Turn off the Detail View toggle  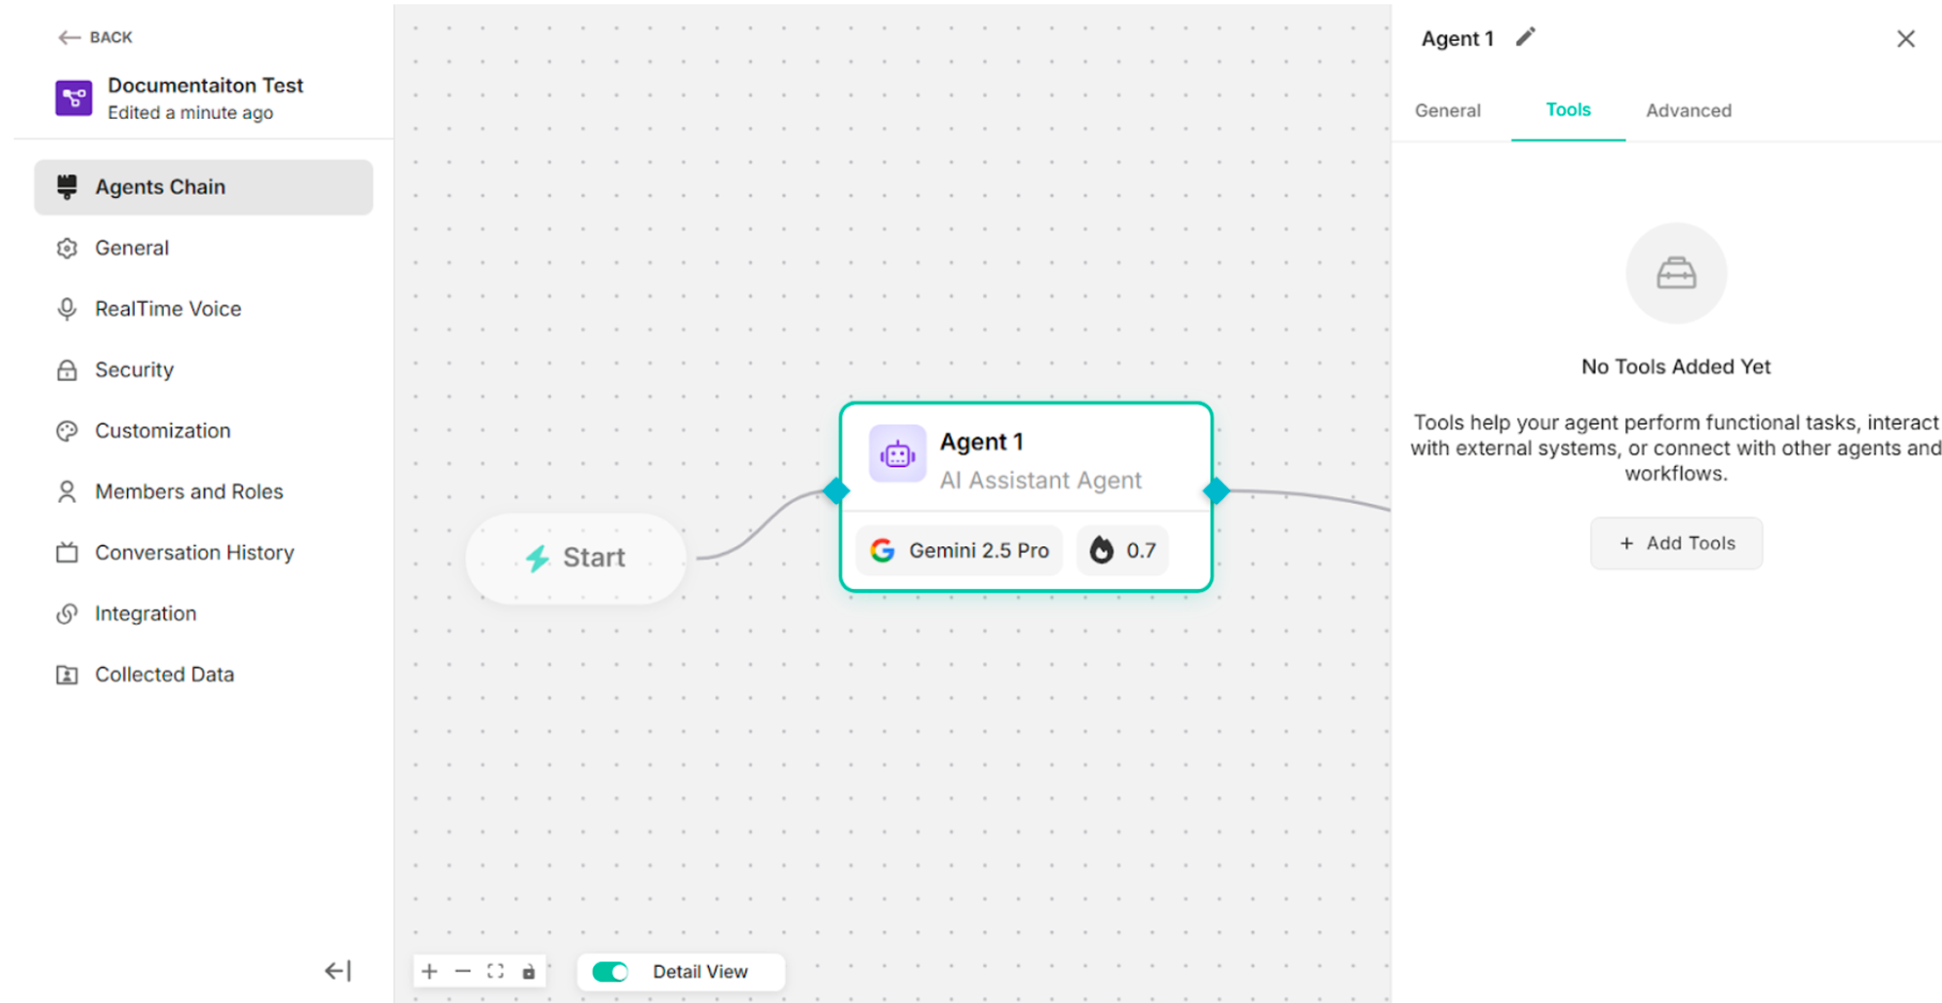pos(610,971)
